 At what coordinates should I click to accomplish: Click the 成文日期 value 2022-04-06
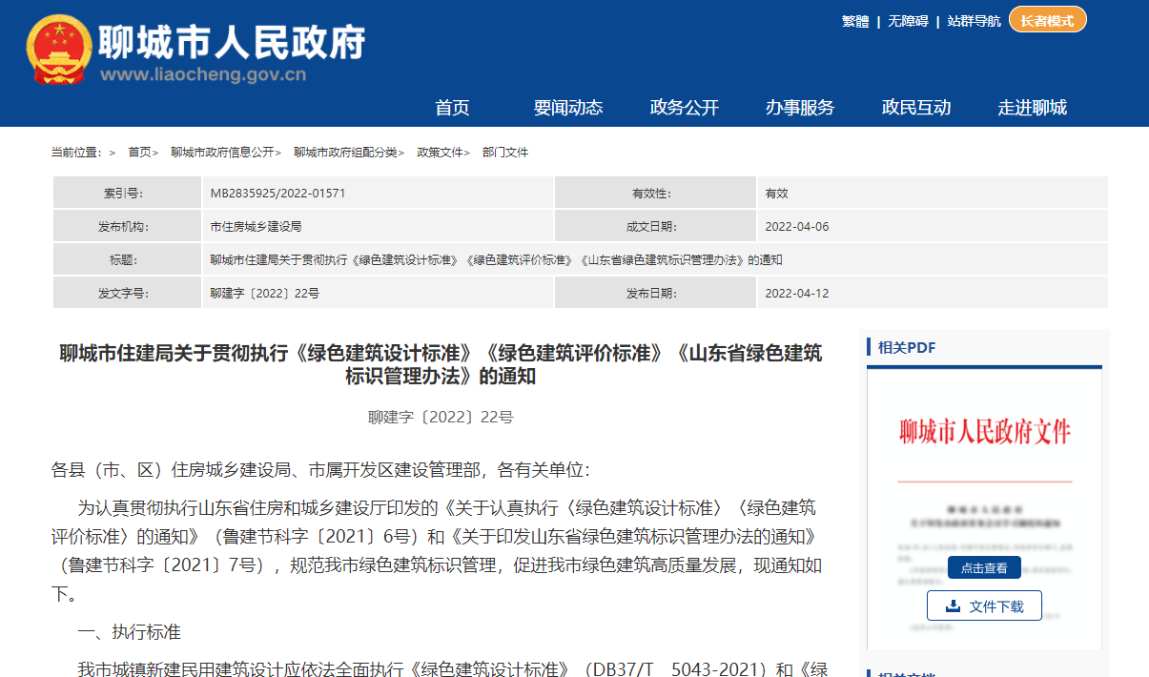pos(797,227)
